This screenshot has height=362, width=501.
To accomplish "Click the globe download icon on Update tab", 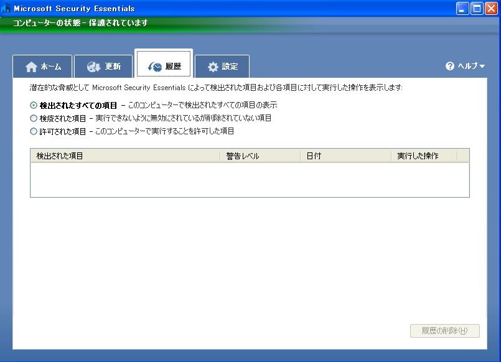I will pyautogui.click(x=93, y=67).
